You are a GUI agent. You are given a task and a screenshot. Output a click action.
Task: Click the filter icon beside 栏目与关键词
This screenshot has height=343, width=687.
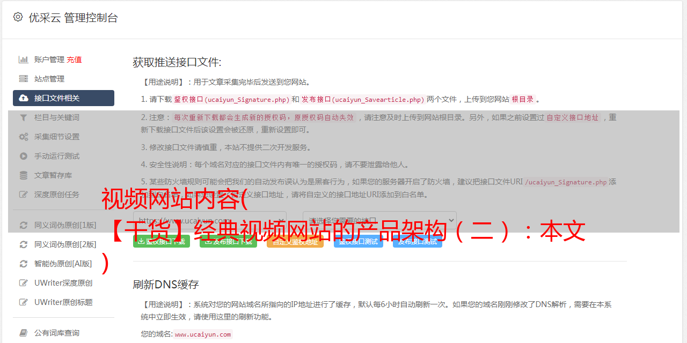tap(24, 117)
